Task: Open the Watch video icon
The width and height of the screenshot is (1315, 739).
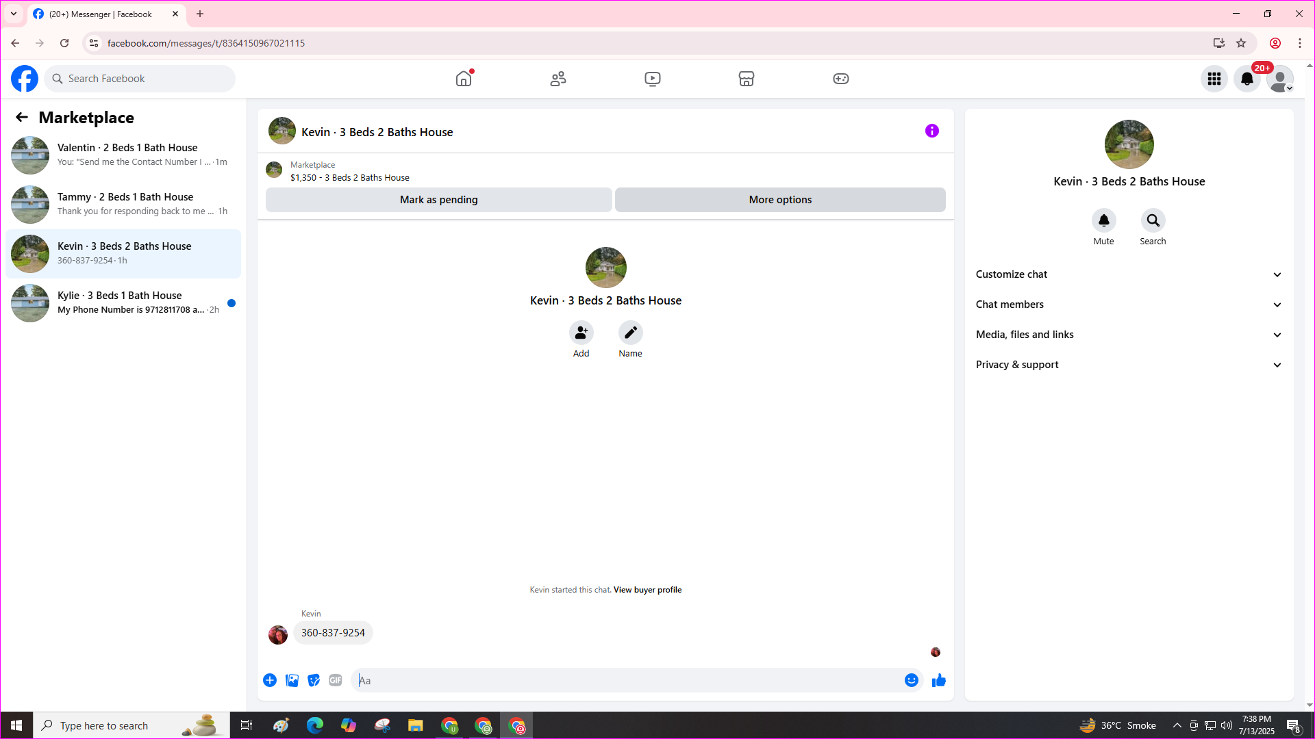Action: [x=652, y=79]
